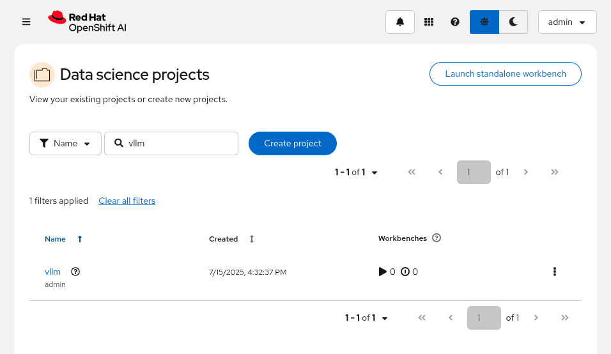
Task: Switch to dark theme
Action: tap(513, 22)
